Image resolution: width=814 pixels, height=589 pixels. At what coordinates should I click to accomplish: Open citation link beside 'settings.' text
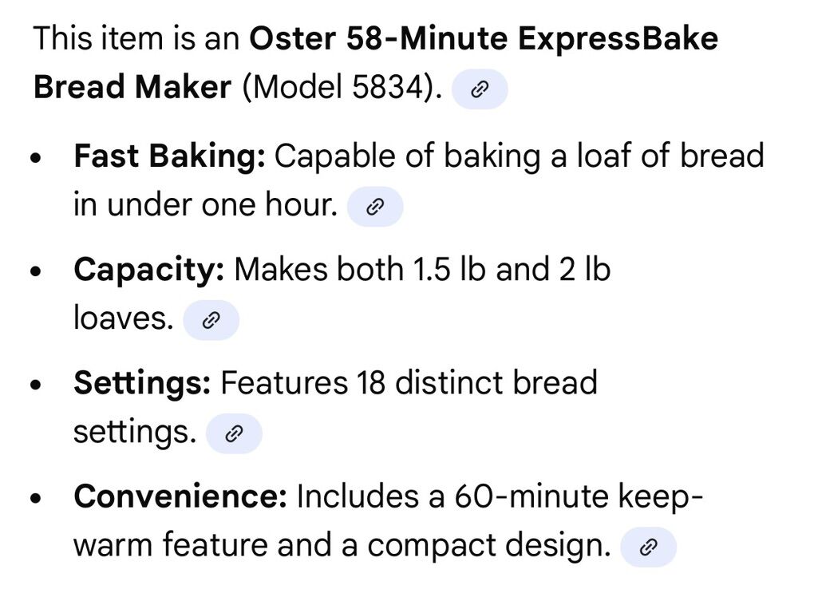point(234,434)
